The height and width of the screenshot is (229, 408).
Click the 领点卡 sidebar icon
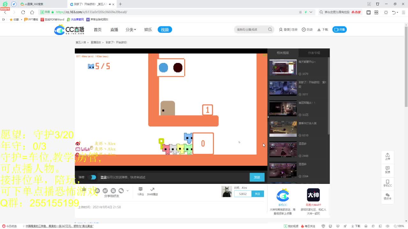click(388, 196)
